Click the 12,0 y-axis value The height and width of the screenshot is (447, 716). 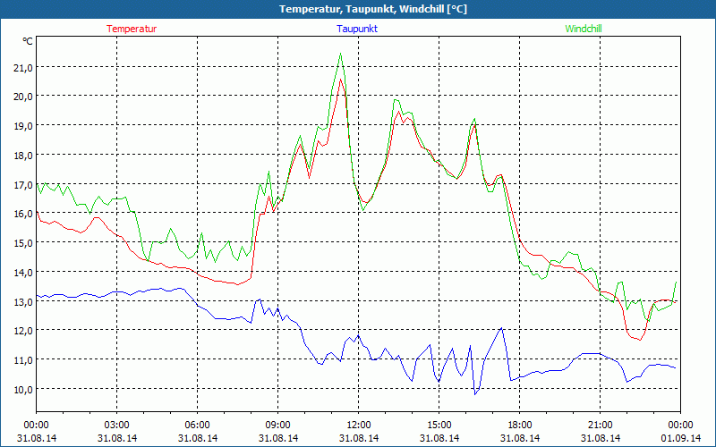(23, 331)
